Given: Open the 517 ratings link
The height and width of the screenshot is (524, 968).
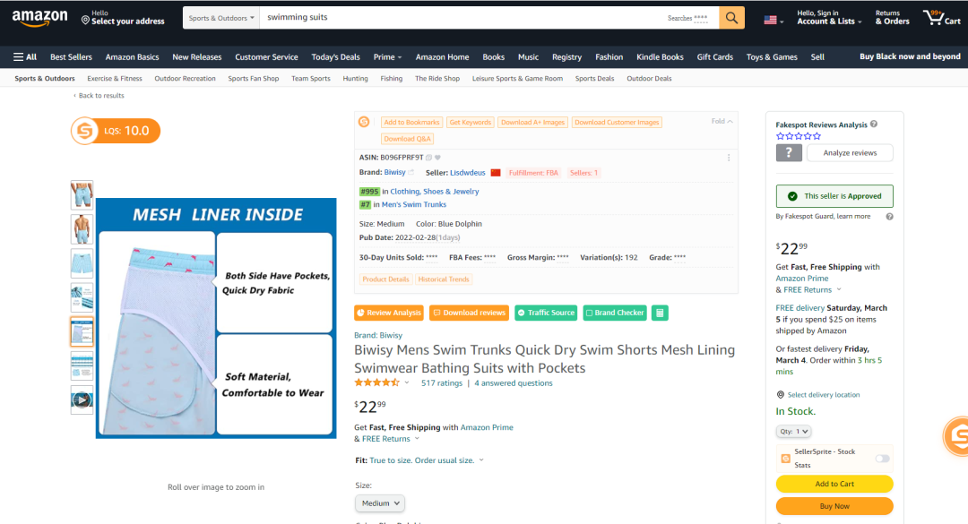Looking at the screenshot, I should coord(441,383).
